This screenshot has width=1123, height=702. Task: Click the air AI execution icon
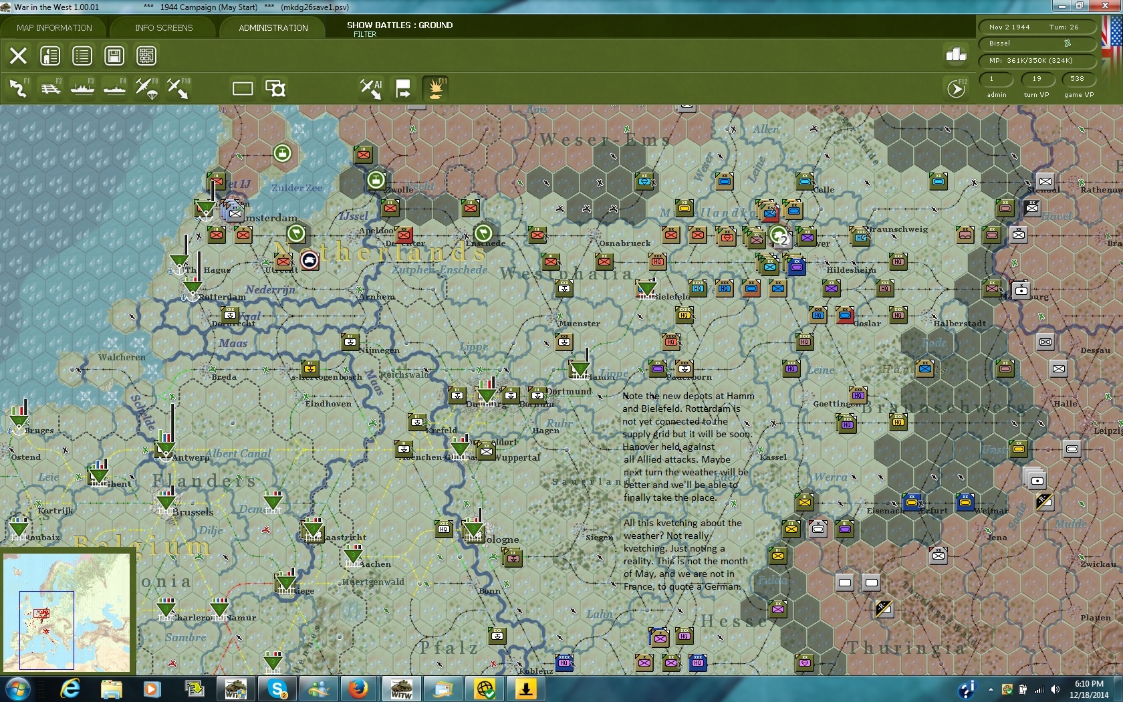coord(371,88)
